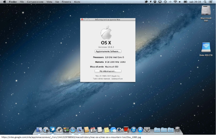The image size is (216, 140).
Task: Open the Aiuto menu
Action: (77, 2)
